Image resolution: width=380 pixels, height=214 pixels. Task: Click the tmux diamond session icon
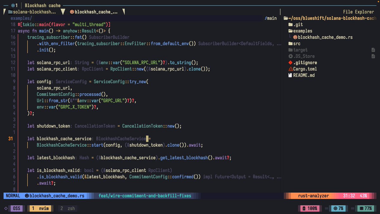click(x=5, y=209)
